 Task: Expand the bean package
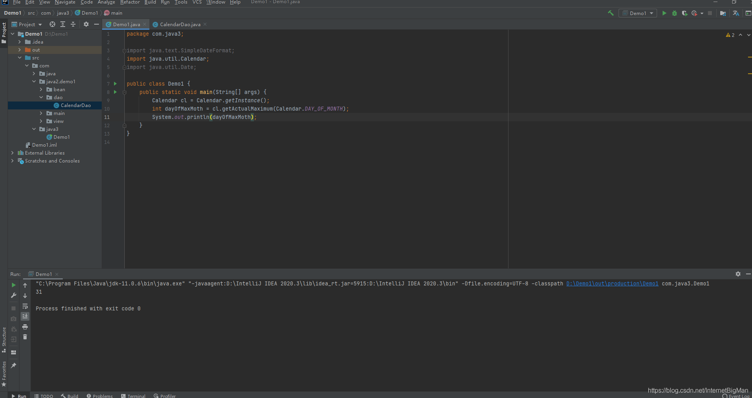[x=41, y=89]
